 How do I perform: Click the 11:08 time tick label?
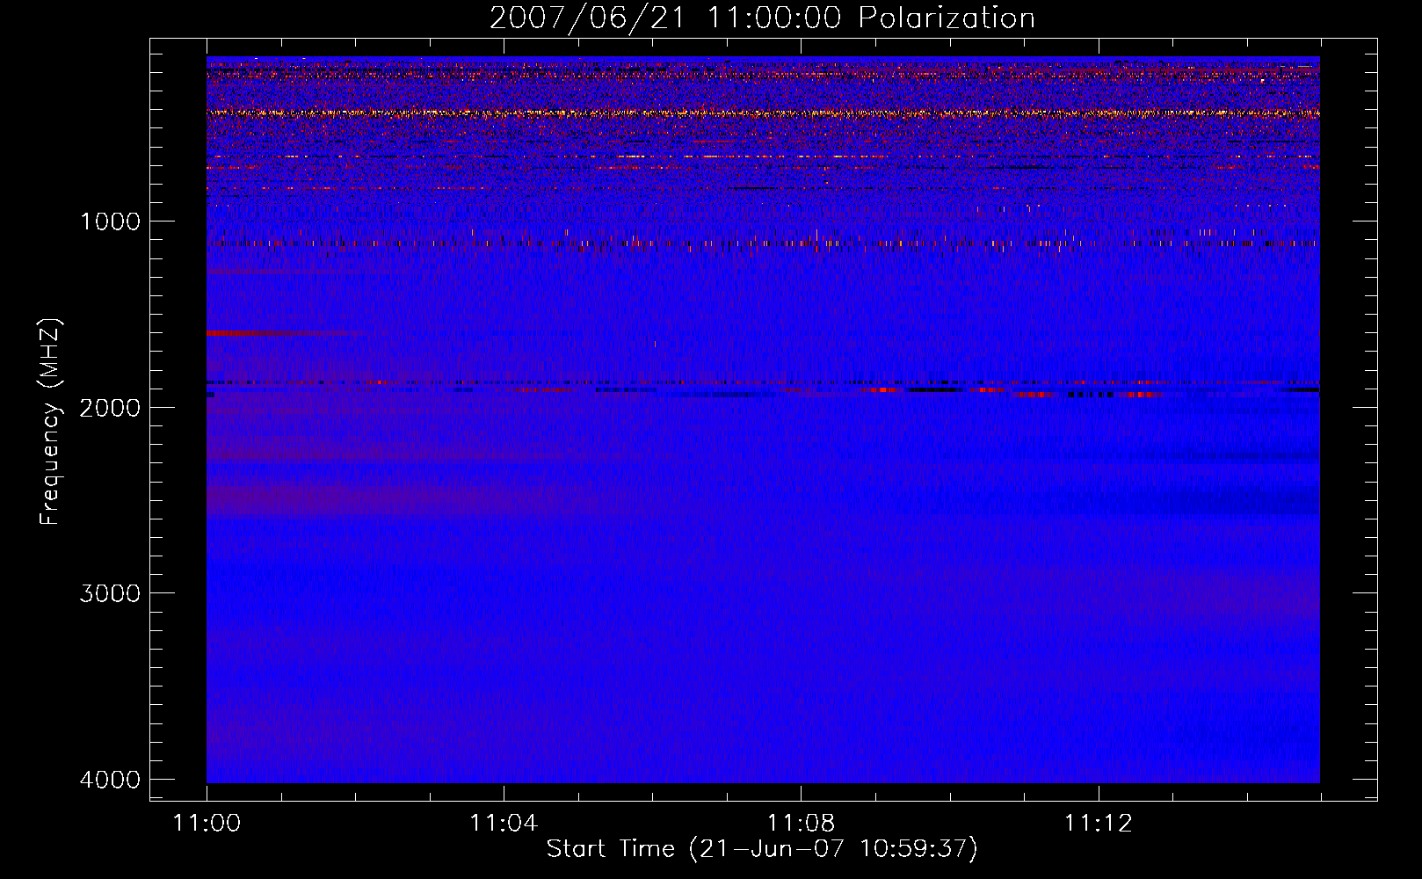[801, 824]
